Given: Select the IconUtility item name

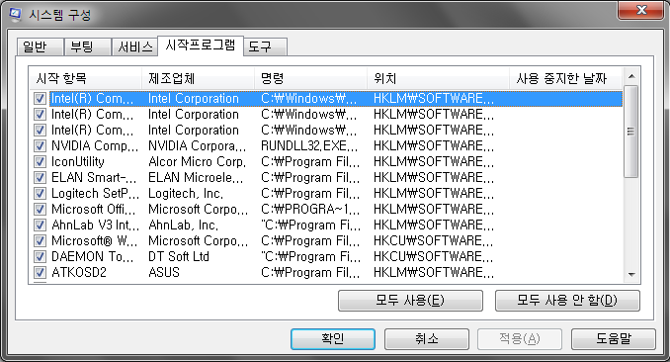Looking at the screenshot, I should point(78,162).
